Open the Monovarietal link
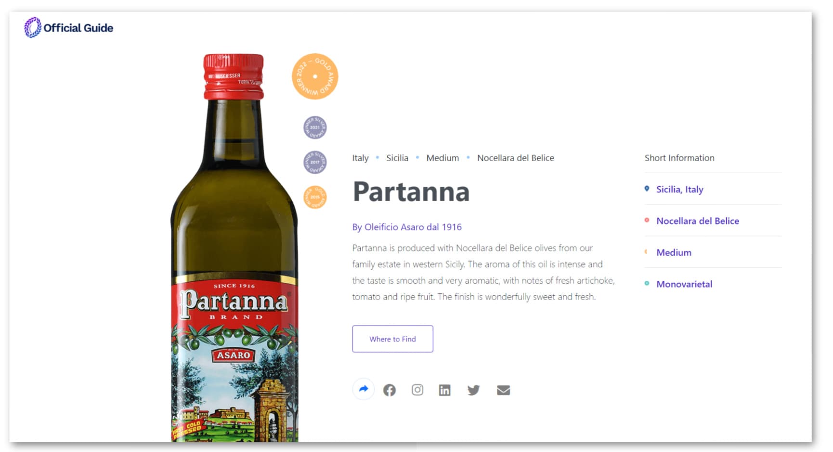Screen dimensions: 833x452 (x=684, y=284)
